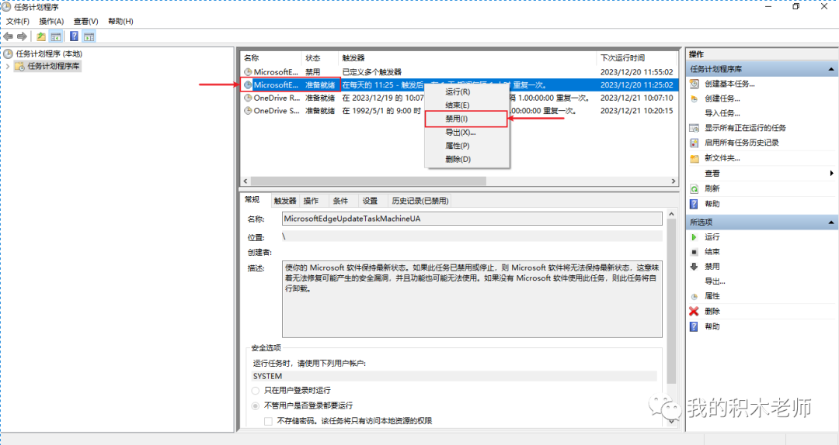Image resolution: width=839 pixels, height=445 pixels.
Task: Click task list scroll right arrow
Action: (673, 181)
